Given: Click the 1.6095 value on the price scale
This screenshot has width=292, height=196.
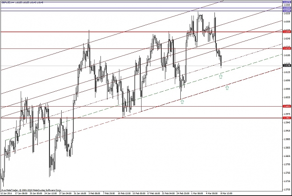Looking at the screenshot, I should coord(287,81).
